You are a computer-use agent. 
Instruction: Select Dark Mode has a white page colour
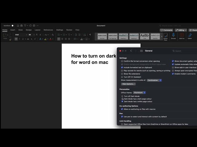[x=122, y=101]
